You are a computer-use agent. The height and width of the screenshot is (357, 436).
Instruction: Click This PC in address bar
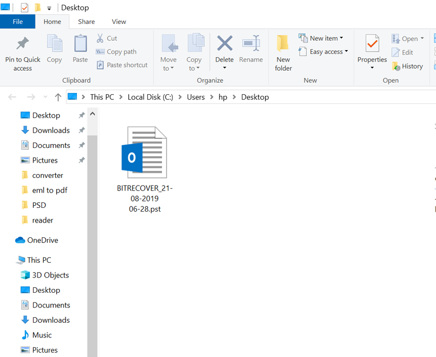(x=102, y=97)
